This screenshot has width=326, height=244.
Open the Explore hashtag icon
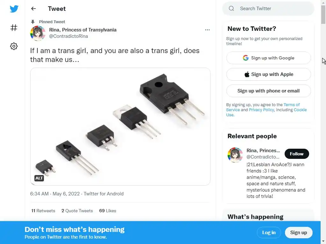click(x=14, y=28)
